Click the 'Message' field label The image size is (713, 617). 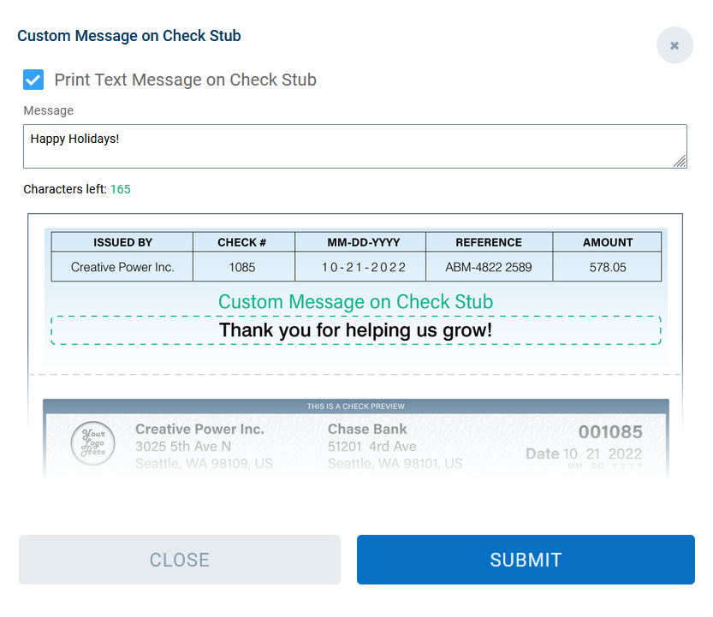coord(48,110)
